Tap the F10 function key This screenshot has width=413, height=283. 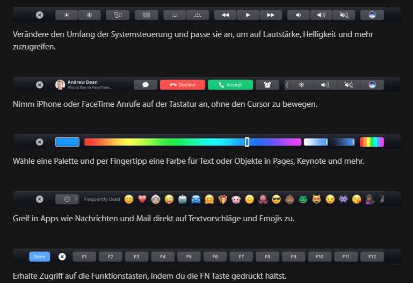tap(320, 257)
